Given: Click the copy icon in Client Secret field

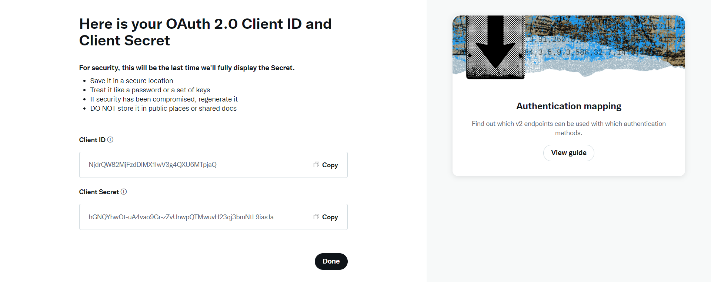Looking at the screenshot, I should tap(316, 217).
